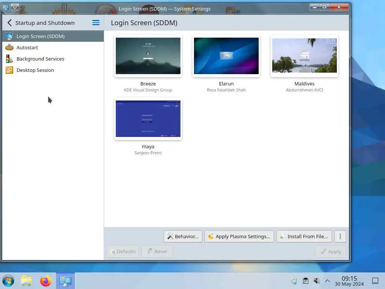Go back from Startup and Shutdown
Screen dimensions: 385x289
pyautogui.click(x=9, y=23)
